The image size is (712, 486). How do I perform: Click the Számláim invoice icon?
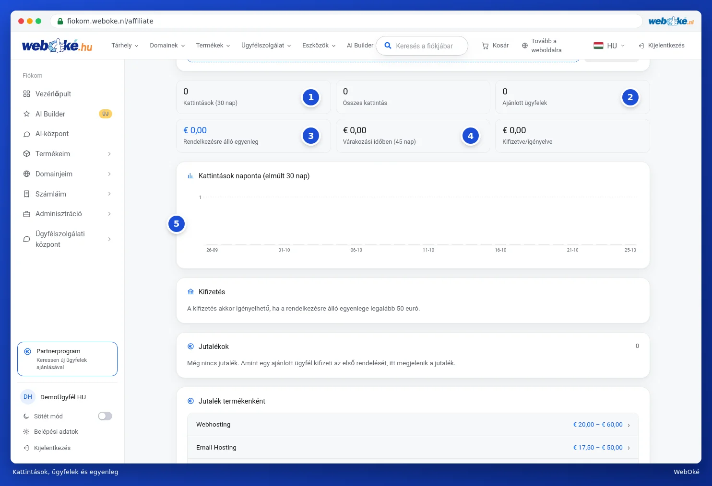pos(27,194)
